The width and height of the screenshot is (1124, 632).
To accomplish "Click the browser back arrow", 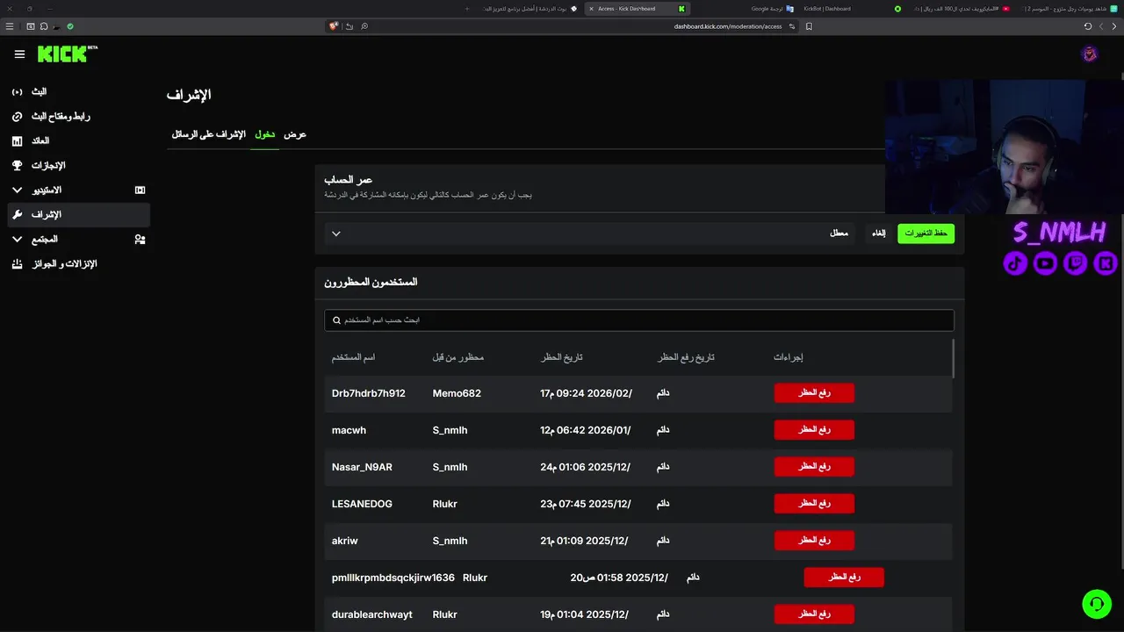I will point(1113,26).
